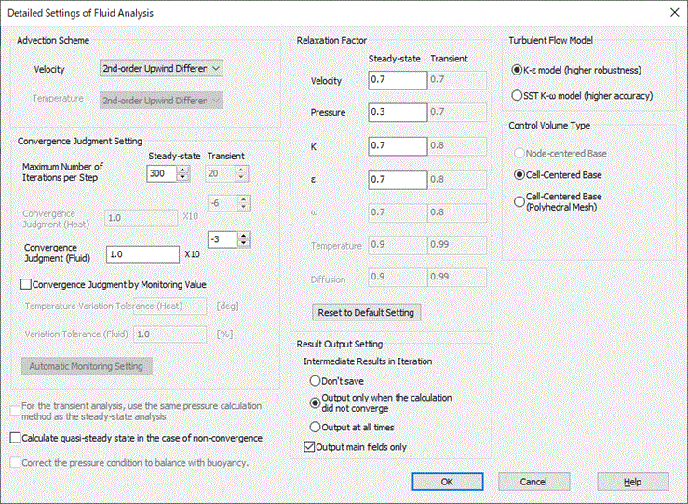This screenshot has width=688, height=504.
Task: Click the steady-state Pressure relaxation field
Action: [x=395, y=113]
